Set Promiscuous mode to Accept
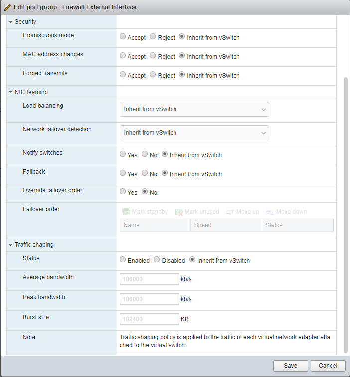The width and height of the screenshot is (350, 377). coord(123,37)
